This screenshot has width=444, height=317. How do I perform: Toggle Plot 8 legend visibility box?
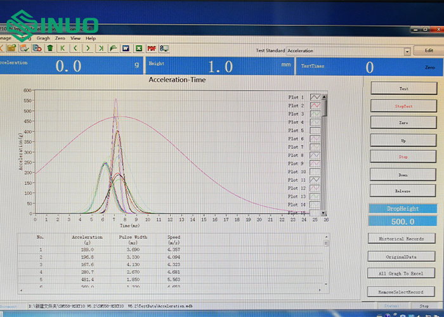tap(315, 155)
